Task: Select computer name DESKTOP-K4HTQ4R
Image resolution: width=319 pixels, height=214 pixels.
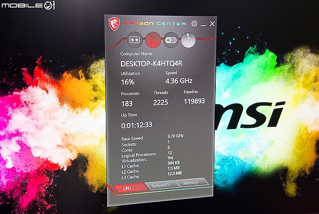Action: [x=152, y=64]
